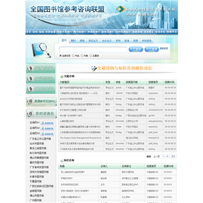The image size is (203, 203).
Task: Click responder wangxiaoxiong in the table
Action: point(155,121)
